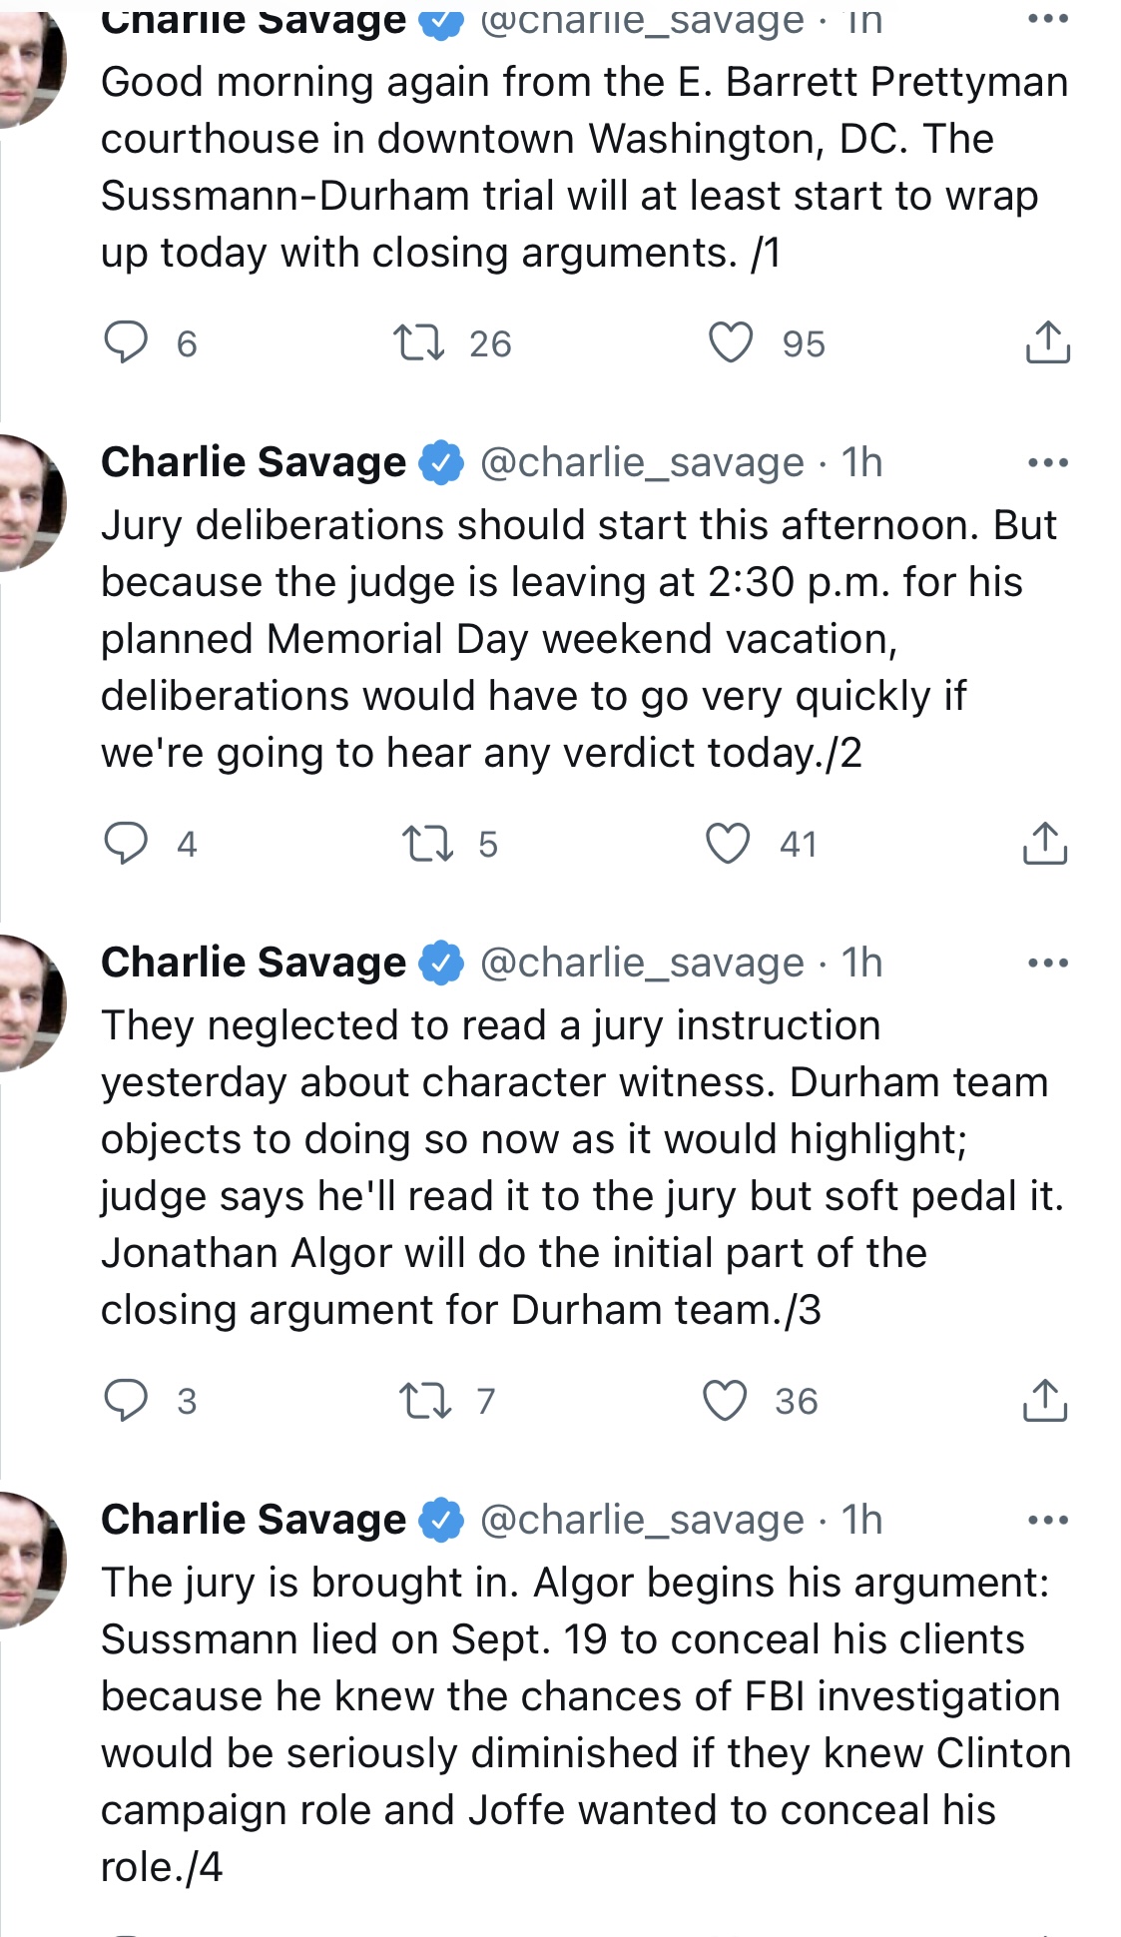Open more options on the /2 tweet
Image resolution: width=1121 pixels, height=1937 pixels.
click(1048, 462)
